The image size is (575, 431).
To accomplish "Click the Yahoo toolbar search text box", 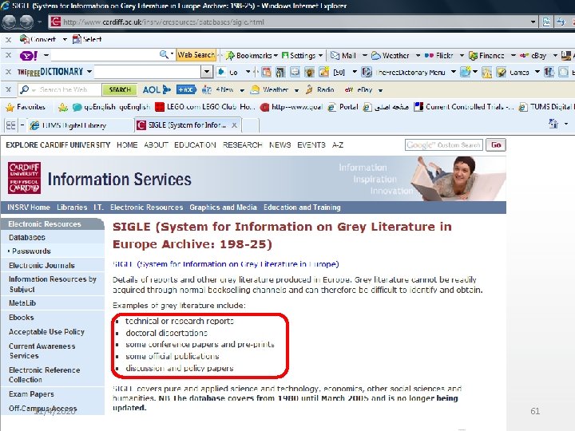I will click(x=105, y=55).
